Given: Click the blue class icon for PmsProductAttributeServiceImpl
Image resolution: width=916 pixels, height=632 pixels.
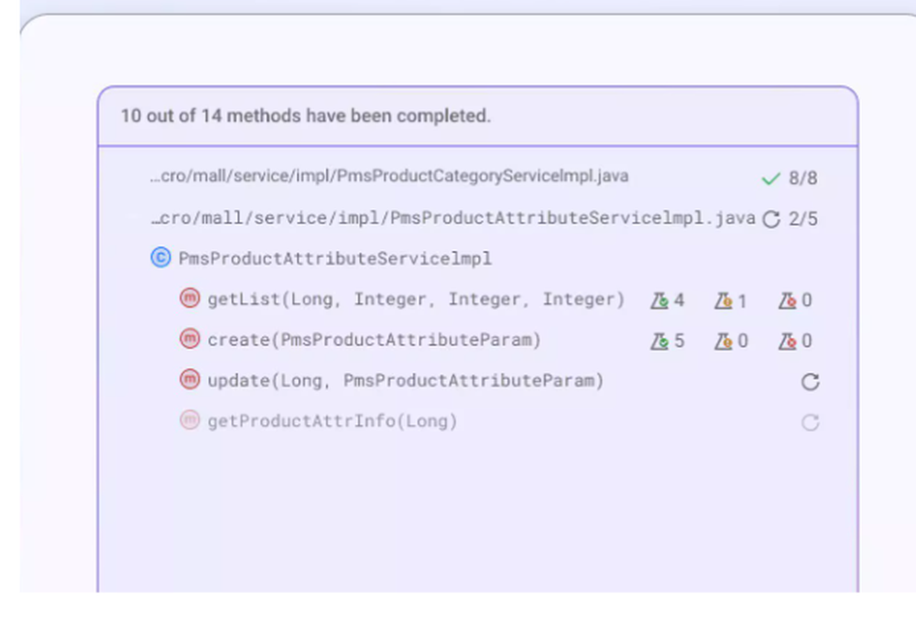Looking at the screenshot, I should (160, 258).
